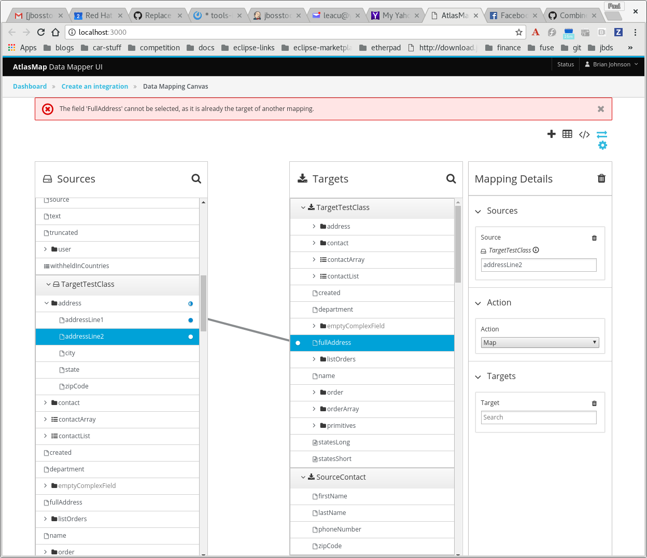
Task: Collapse the Sources section in Mapping Details
Action: click(x=477, y=211)
